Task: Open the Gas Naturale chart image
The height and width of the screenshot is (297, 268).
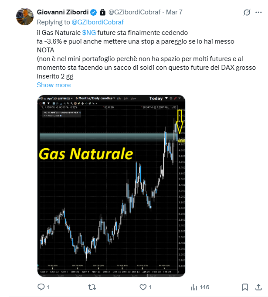Action: click(x=111, y=185)
